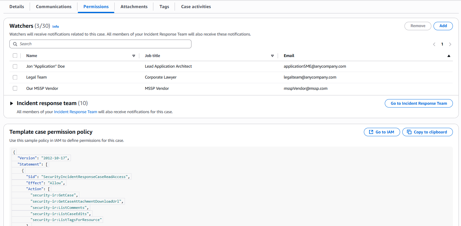This screenshot has width=461, height=226.
Task: Click the Email column header
Action: [x=289, y=56]
